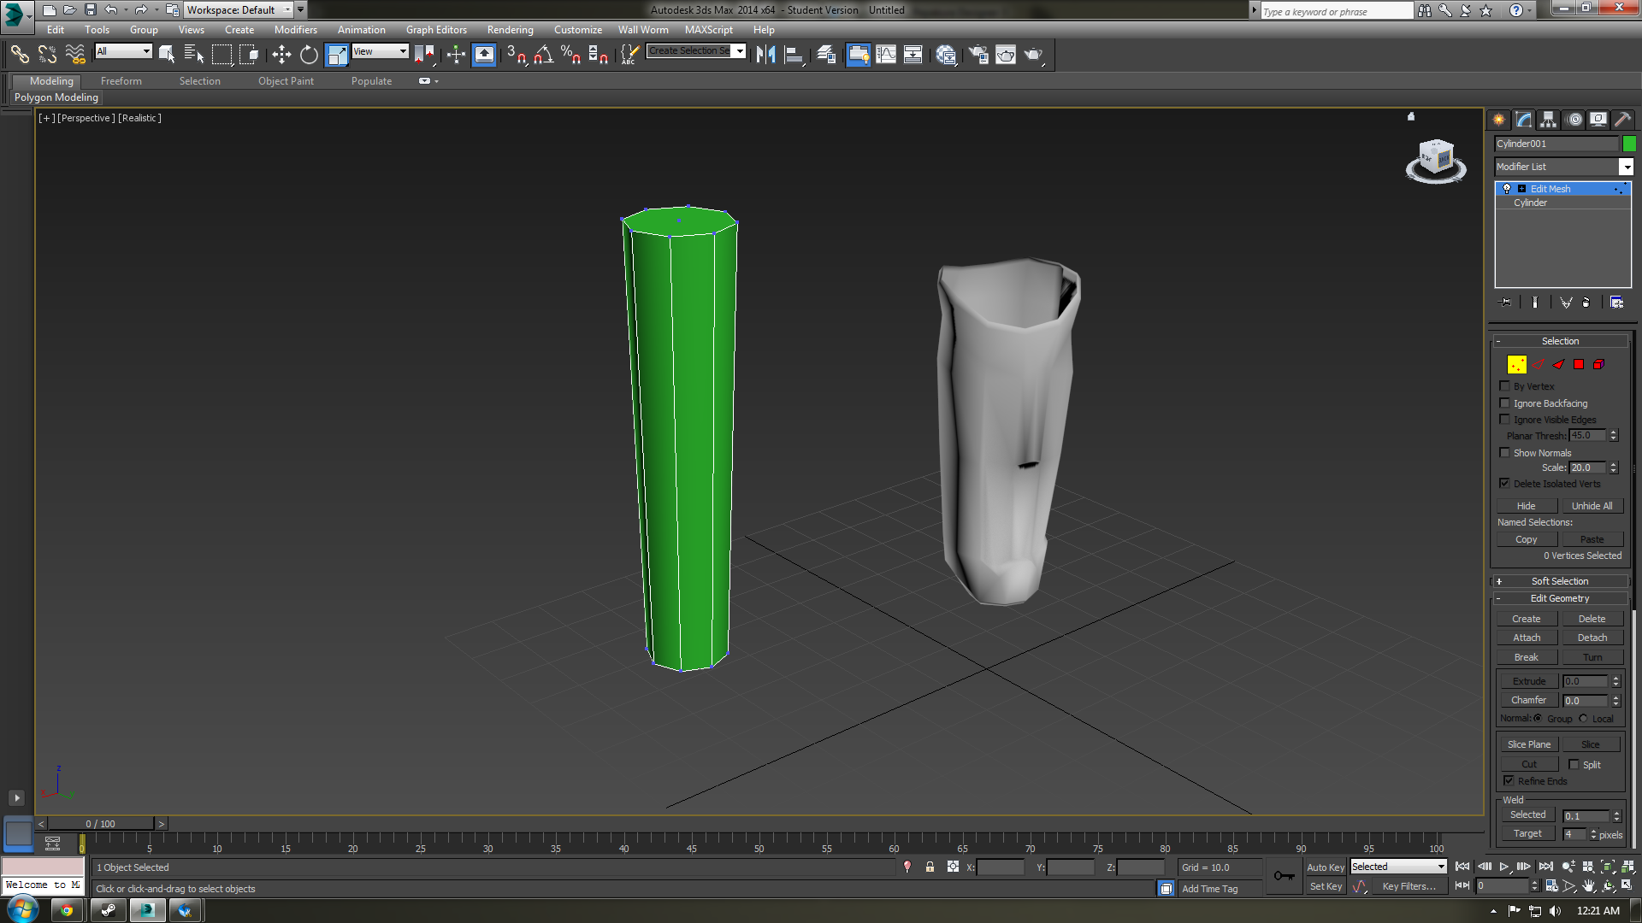The image size is (1642, 923).
Task: Click the Slice Plane button
Action: [x=1529, y=744]
